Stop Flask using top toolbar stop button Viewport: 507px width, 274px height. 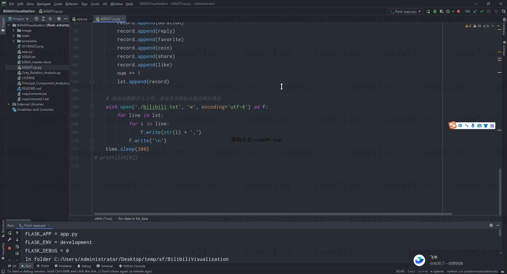point(458,11)
